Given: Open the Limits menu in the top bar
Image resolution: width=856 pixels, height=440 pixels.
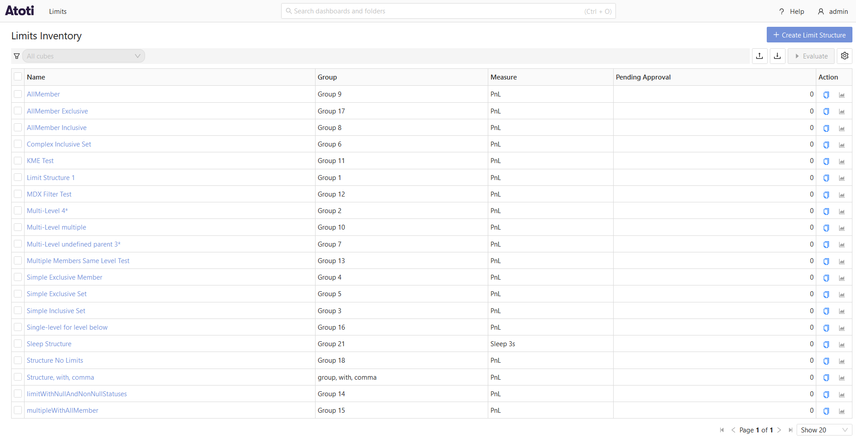Looking at the screenshot, I should [58, 12].
